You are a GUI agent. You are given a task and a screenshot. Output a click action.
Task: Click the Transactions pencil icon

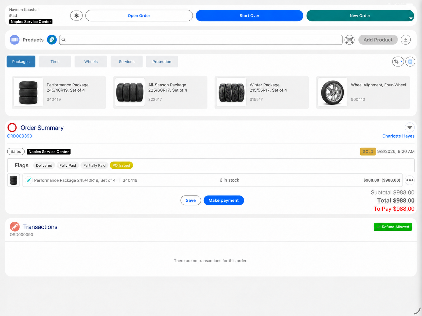(x=15, y=227)
